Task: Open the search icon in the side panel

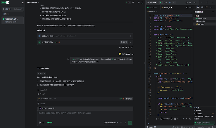Action: tap(202, 7)
